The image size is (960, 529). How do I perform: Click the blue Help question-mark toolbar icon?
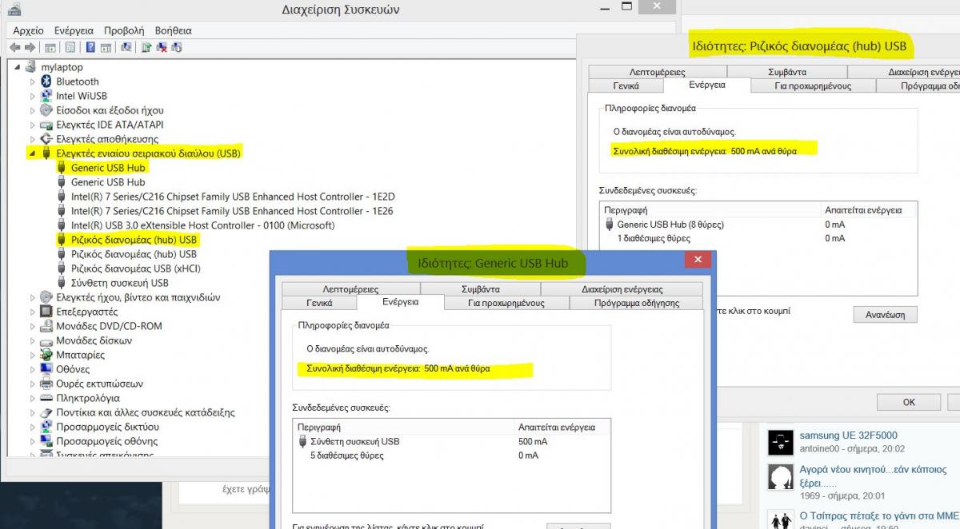[90, 48]
